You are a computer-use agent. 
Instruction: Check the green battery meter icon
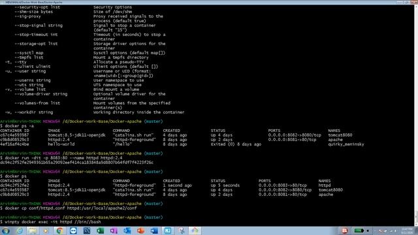[x=359, y=230]
